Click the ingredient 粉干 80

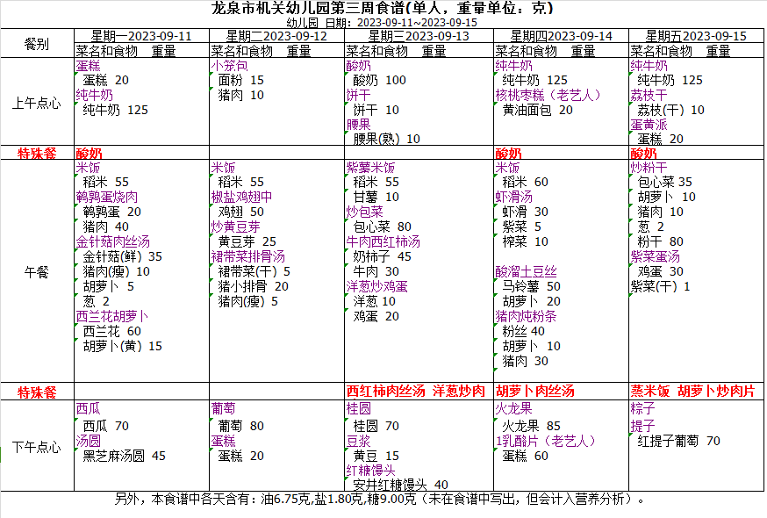pyautogui.click(x=660, y=241)
